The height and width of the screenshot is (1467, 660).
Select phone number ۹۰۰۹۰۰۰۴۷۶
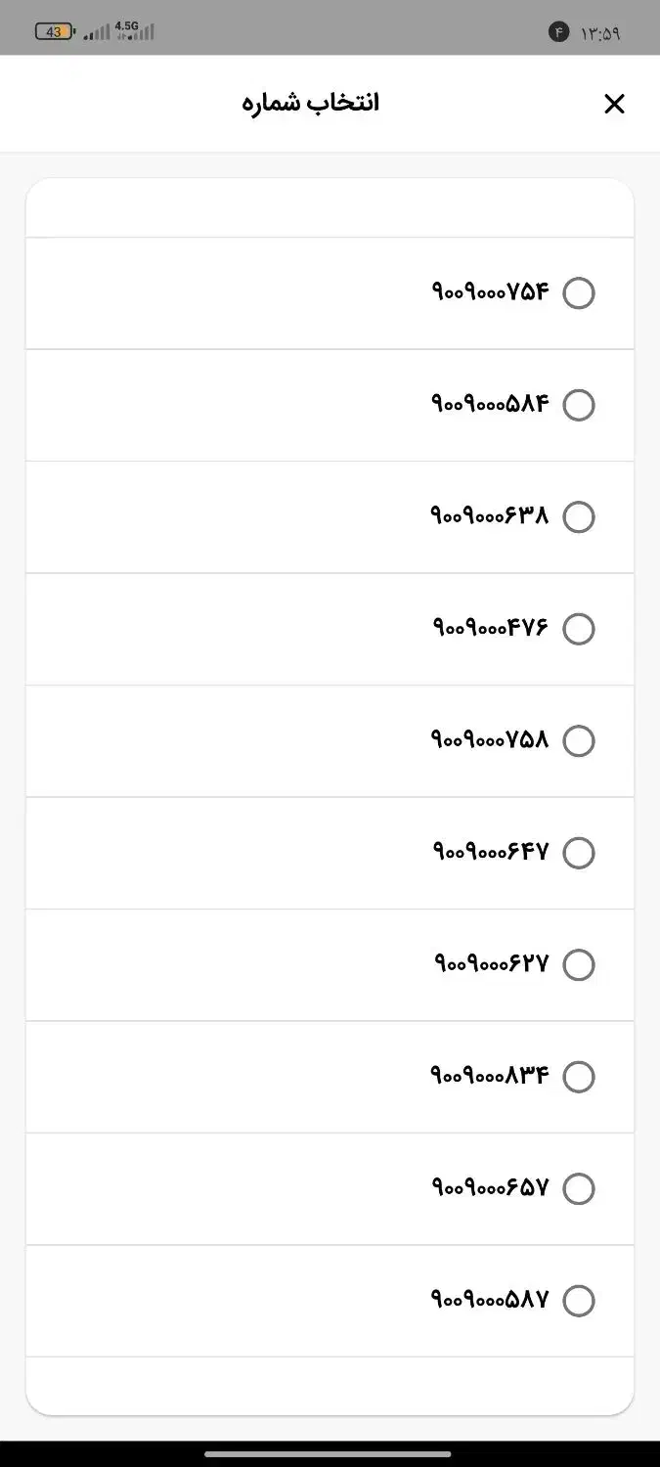(x=579, y=629)
